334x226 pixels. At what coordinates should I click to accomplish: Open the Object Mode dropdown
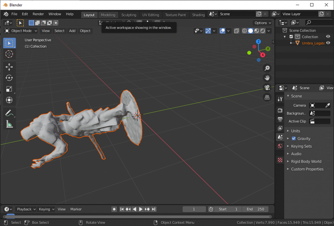click(x=21, y=31)
